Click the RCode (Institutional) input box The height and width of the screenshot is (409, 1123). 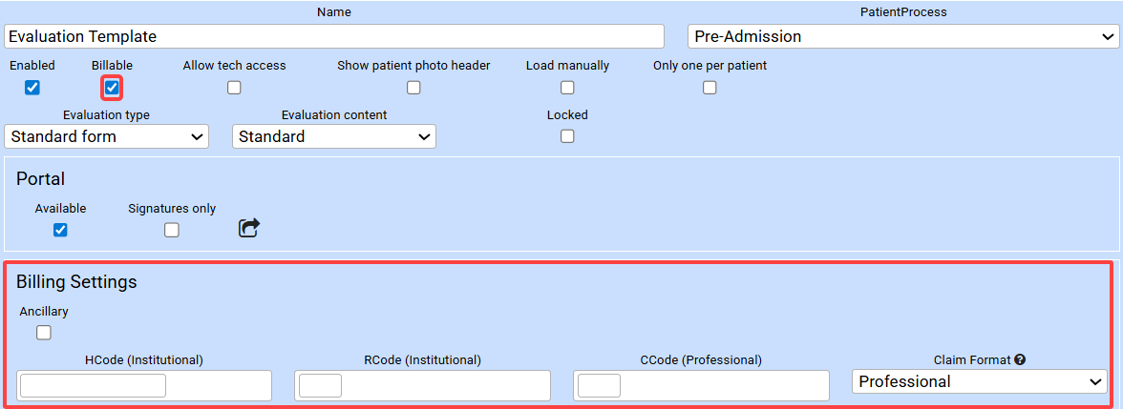coord(321,385)
